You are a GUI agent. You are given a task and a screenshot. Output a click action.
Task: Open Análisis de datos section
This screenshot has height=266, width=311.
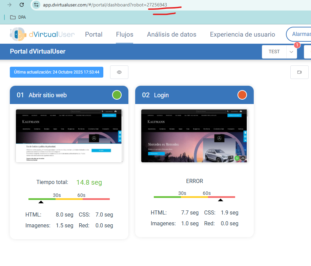171,34
